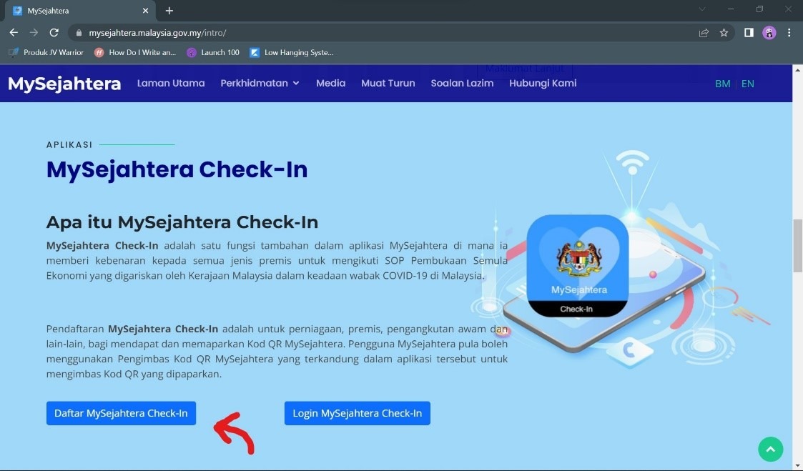Click the page vertical scrollbar thumb
803x471 pixels.
797,246
